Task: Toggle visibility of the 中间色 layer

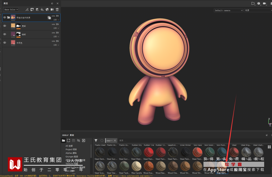Action: pyautogui.click(x=5, y=43)
